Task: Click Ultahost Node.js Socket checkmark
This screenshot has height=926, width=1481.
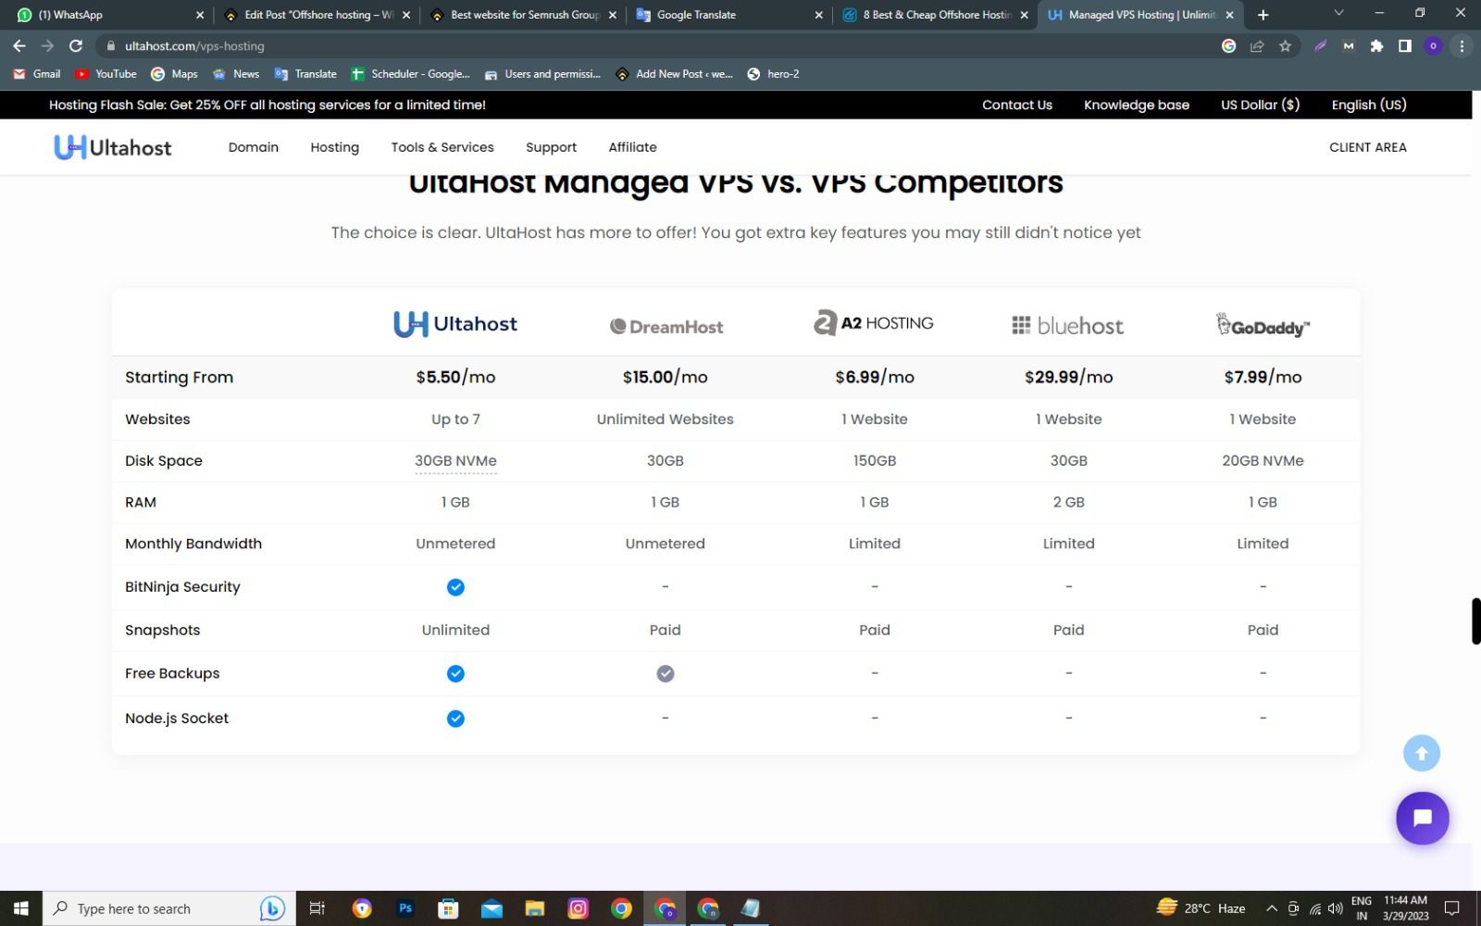Action: pyautogui.click(x=455, y=719)
